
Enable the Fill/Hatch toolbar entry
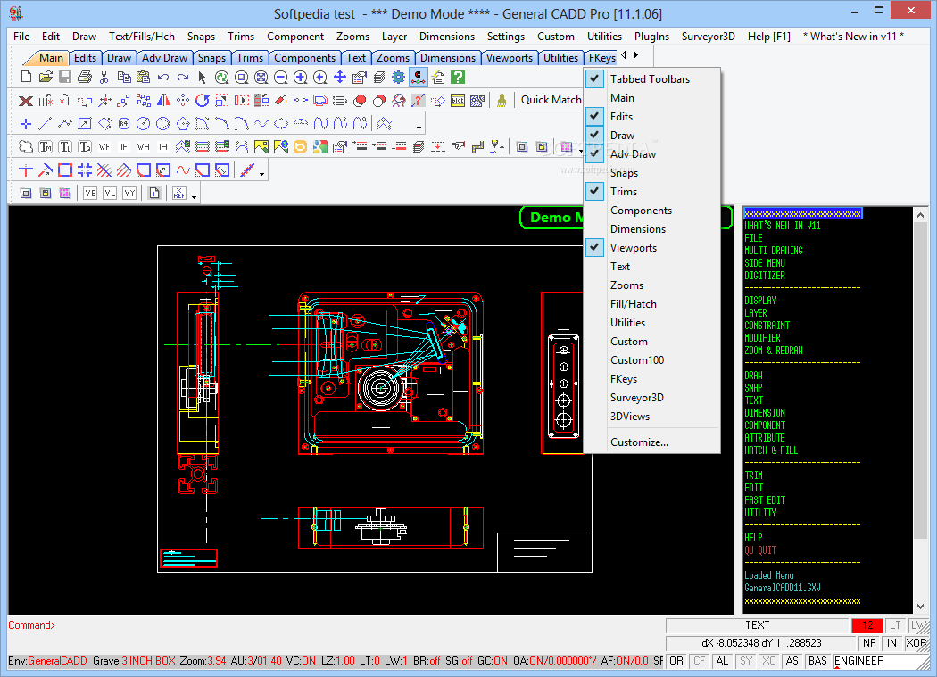[x=651, y=303]
